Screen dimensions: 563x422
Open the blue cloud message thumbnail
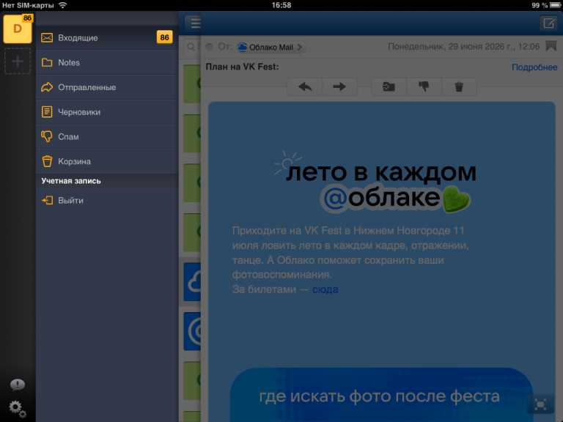tap(192, 282)
